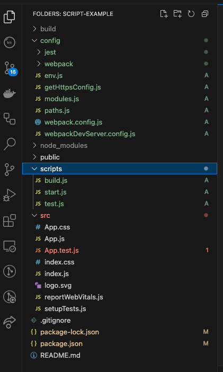
Task: Collapse all folders in explorer
Action: (x=205, y=14)
